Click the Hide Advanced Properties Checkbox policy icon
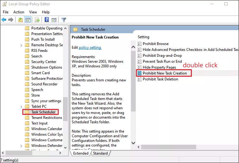Image resolution: width=239 pixels, height=163 pixels. [x=139, y=50]
